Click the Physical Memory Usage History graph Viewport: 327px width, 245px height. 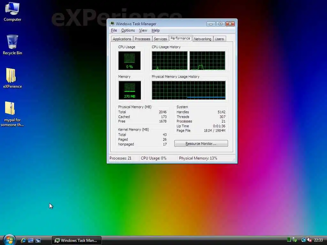pyautogui.click(x=188, y=90)
